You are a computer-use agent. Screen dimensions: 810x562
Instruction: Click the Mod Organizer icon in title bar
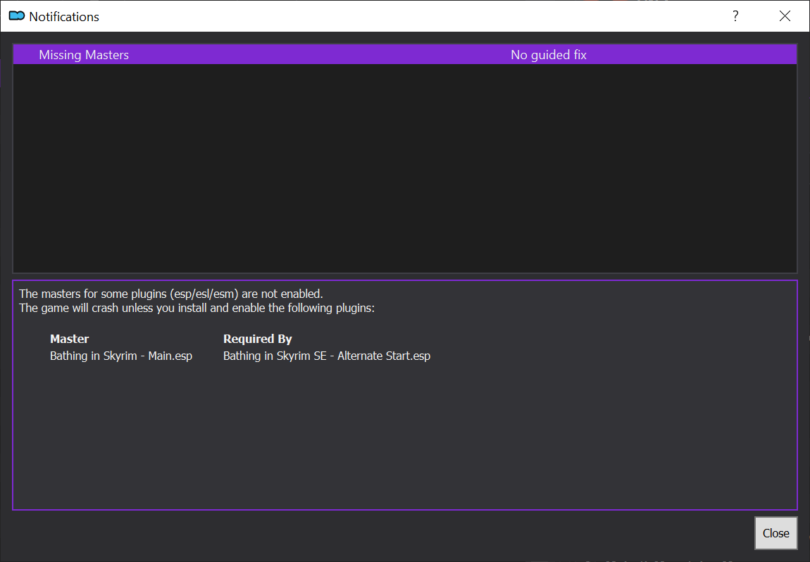[16, 16]
